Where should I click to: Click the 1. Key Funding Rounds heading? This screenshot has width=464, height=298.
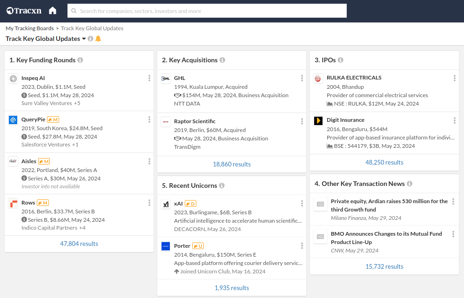(42, 60)
